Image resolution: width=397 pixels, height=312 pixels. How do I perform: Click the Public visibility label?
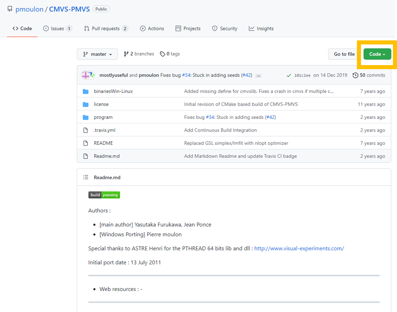[x=101, y=9]
